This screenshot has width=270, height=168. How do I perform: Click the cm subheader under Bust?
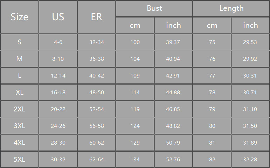click(135, 25)
